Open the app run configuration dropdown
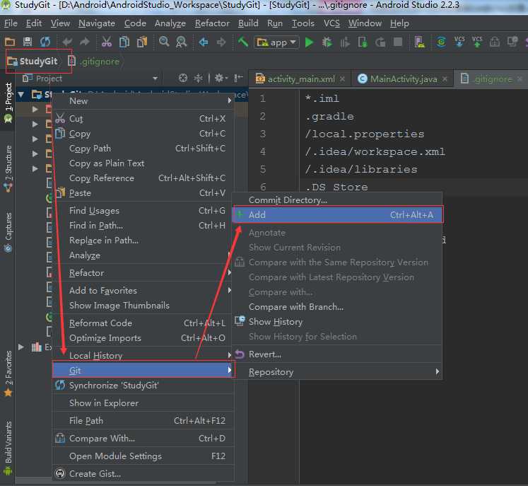The height and width of the screenshot is (486, 528). tap(276, 42)
